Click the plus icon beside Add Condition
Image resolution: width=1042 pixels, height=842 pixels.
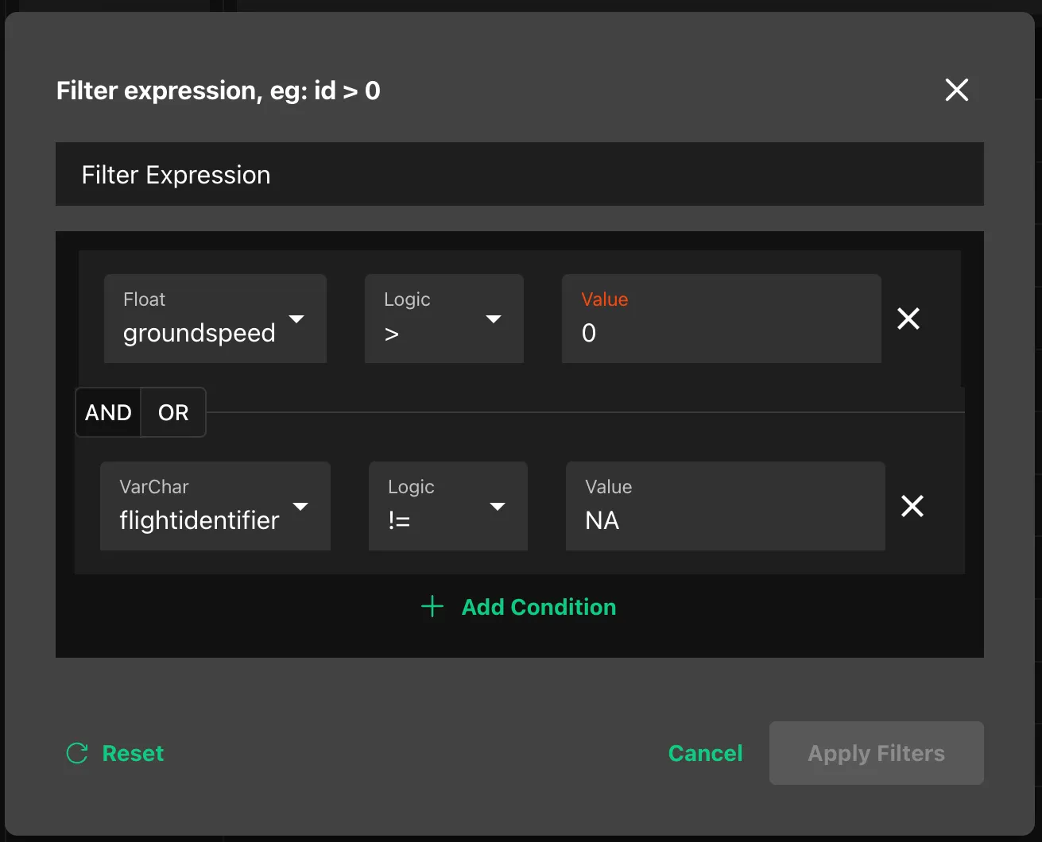click(432, 607)
